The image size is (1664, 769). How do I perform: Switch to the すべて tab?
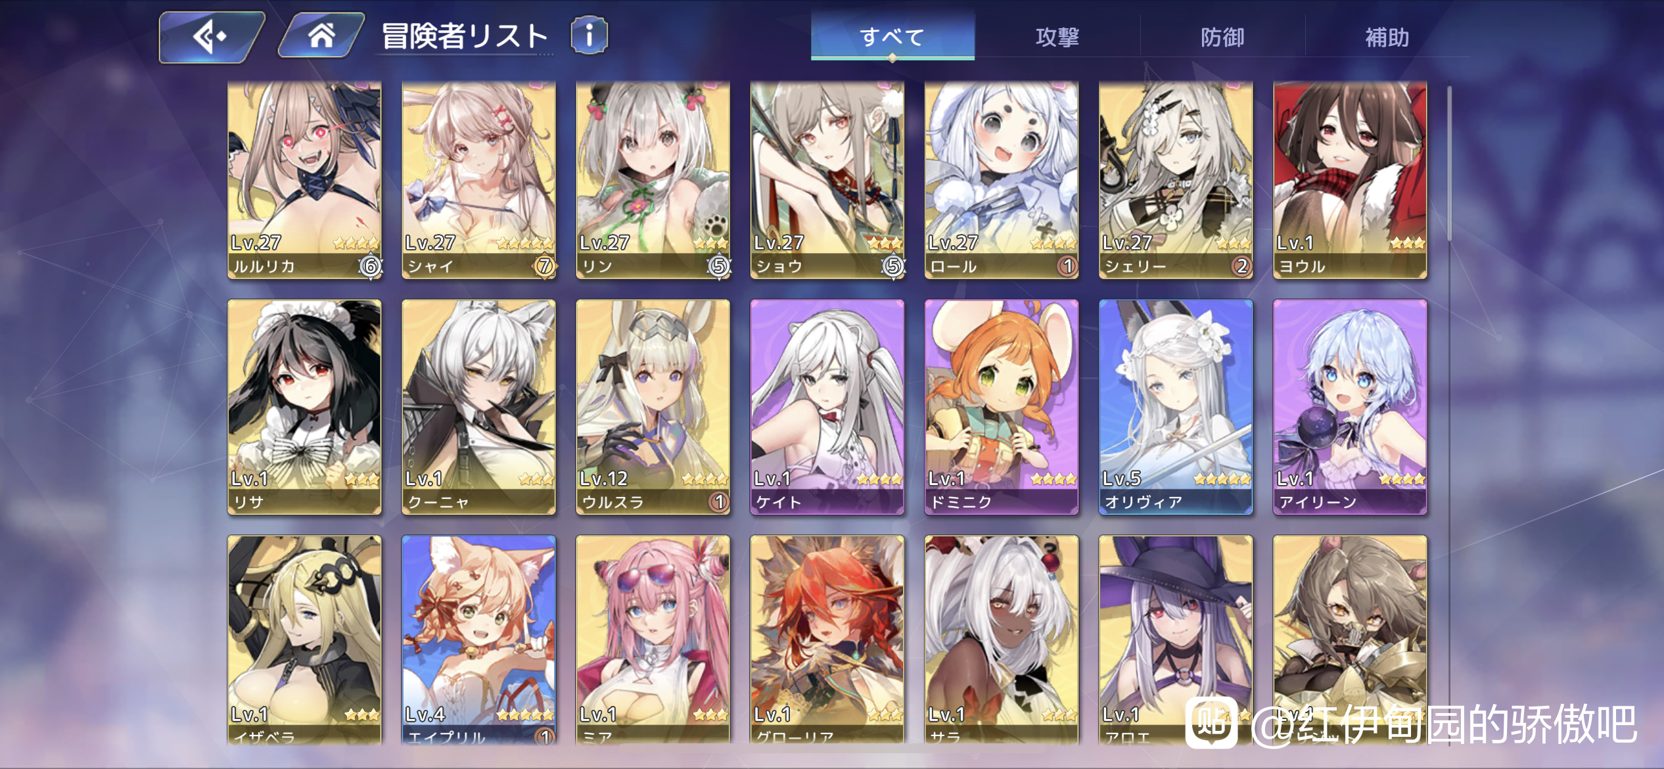[892, 37]
